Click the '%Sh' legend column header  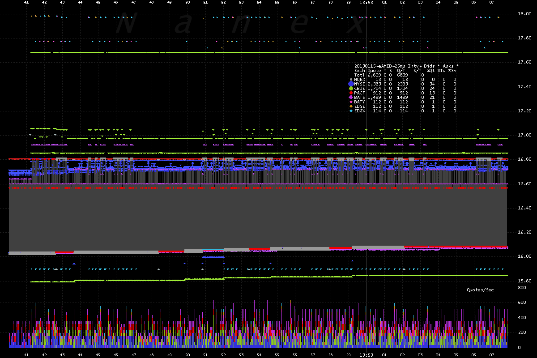click(452, 70)
